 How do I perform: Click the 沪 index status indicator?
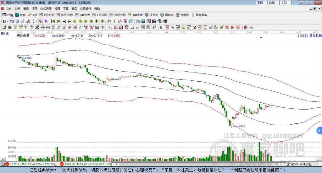point(7,164)
